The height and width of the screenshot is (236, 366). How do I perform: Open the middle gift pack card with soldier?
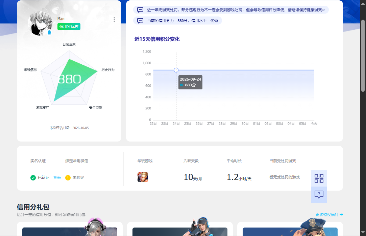(x=180, y=229)
